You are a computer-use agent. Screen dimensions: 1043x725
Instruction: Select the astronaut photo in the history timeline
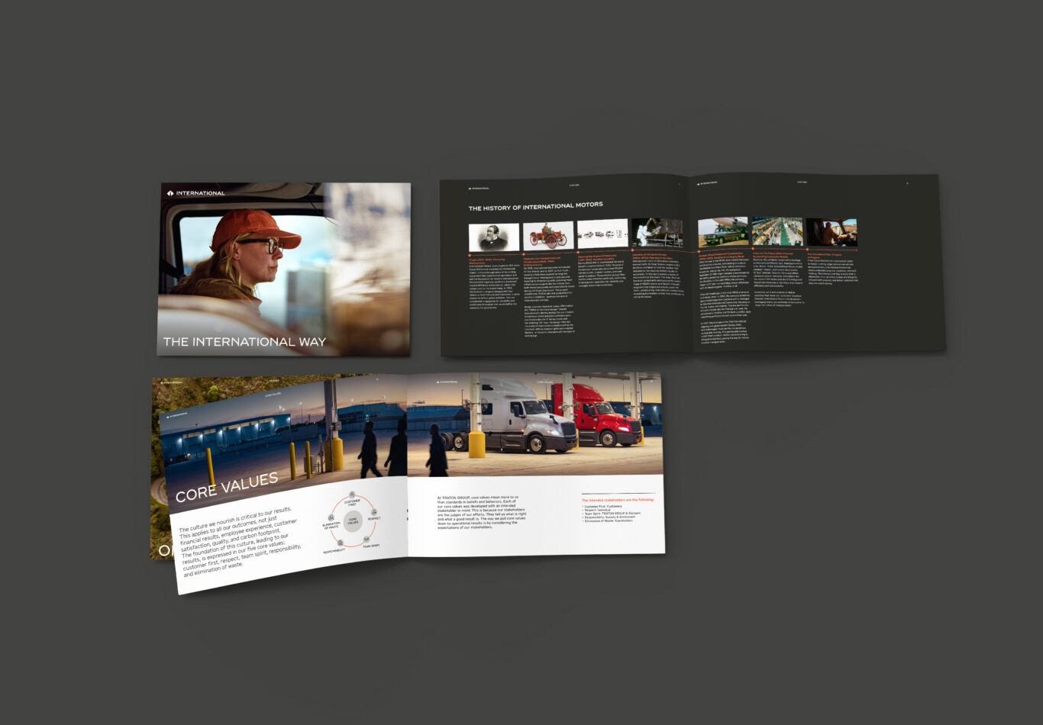click(x=657, y=233)
